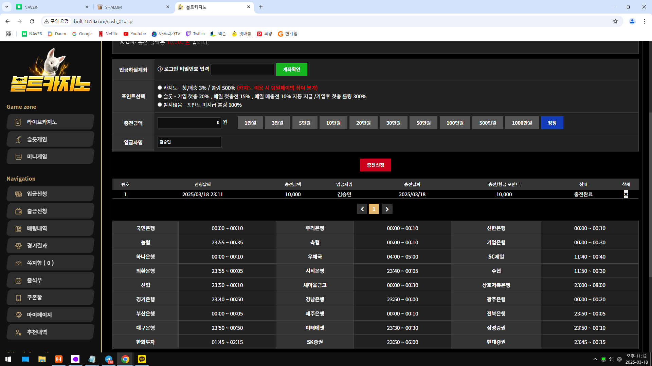Open the tab search chevron
Image resolution: width=652 pixels, height=366 pixels.
6,7
